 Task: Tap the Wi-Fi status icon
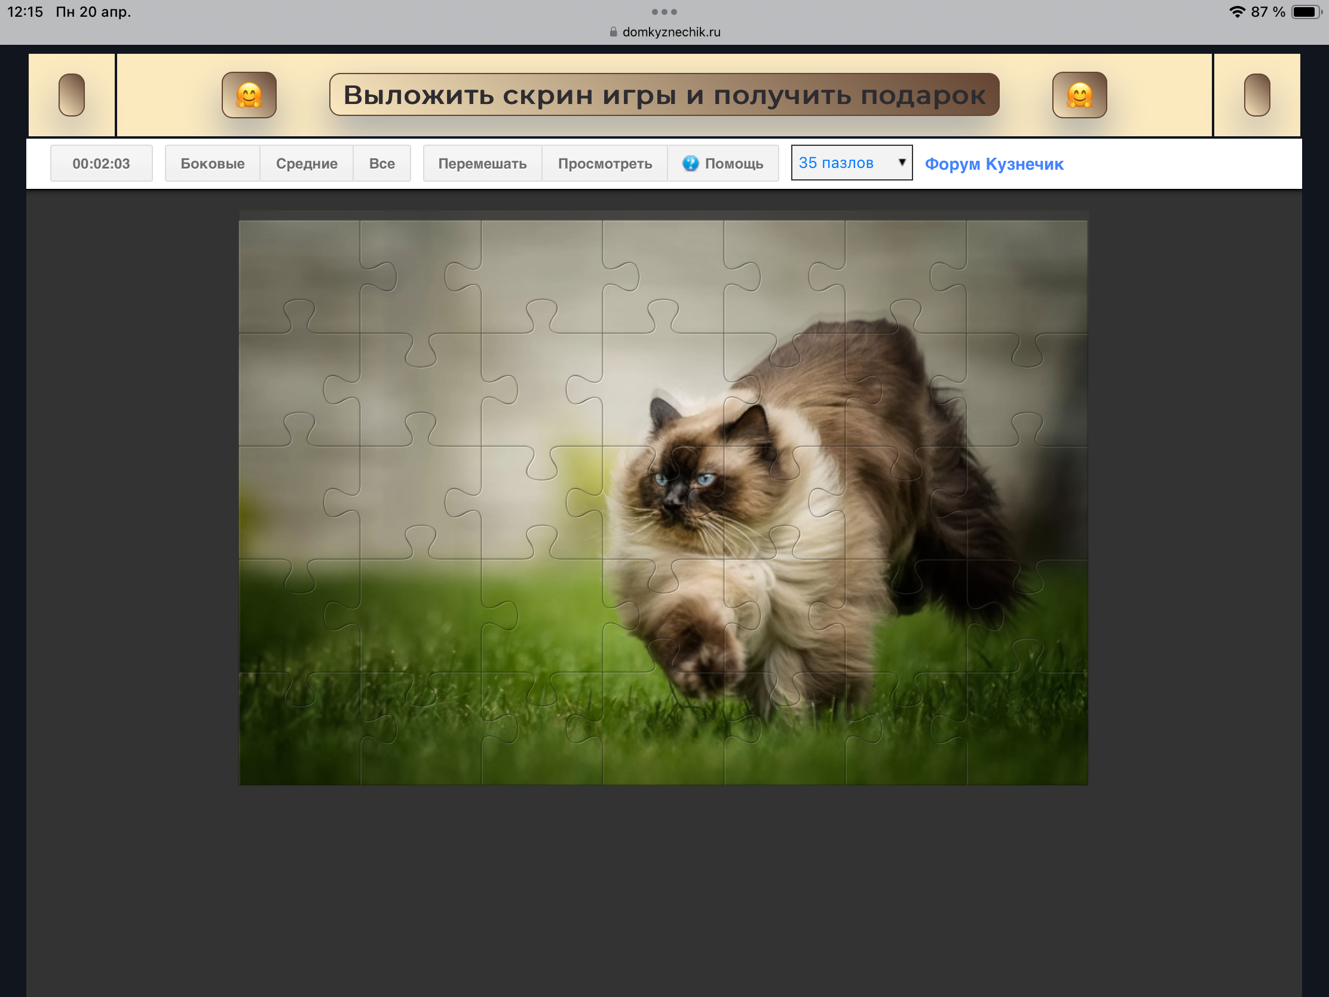pos(1236,12)
